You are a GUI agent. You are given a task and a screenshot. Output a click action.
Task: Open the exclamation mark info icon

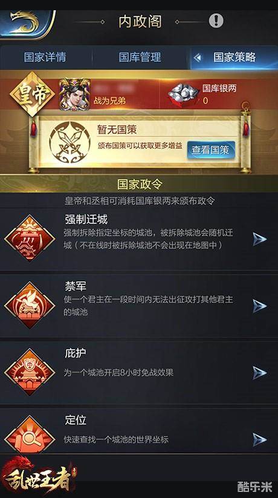tap(216, 21)
